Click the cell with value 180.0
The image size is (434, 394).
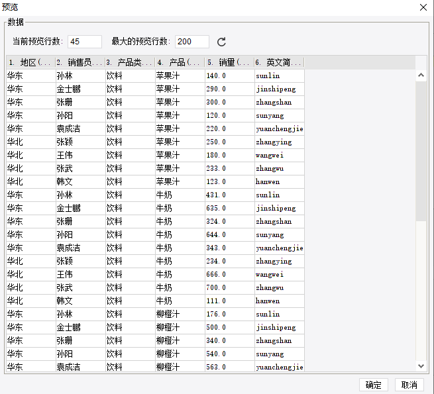[x=230, y=155]
